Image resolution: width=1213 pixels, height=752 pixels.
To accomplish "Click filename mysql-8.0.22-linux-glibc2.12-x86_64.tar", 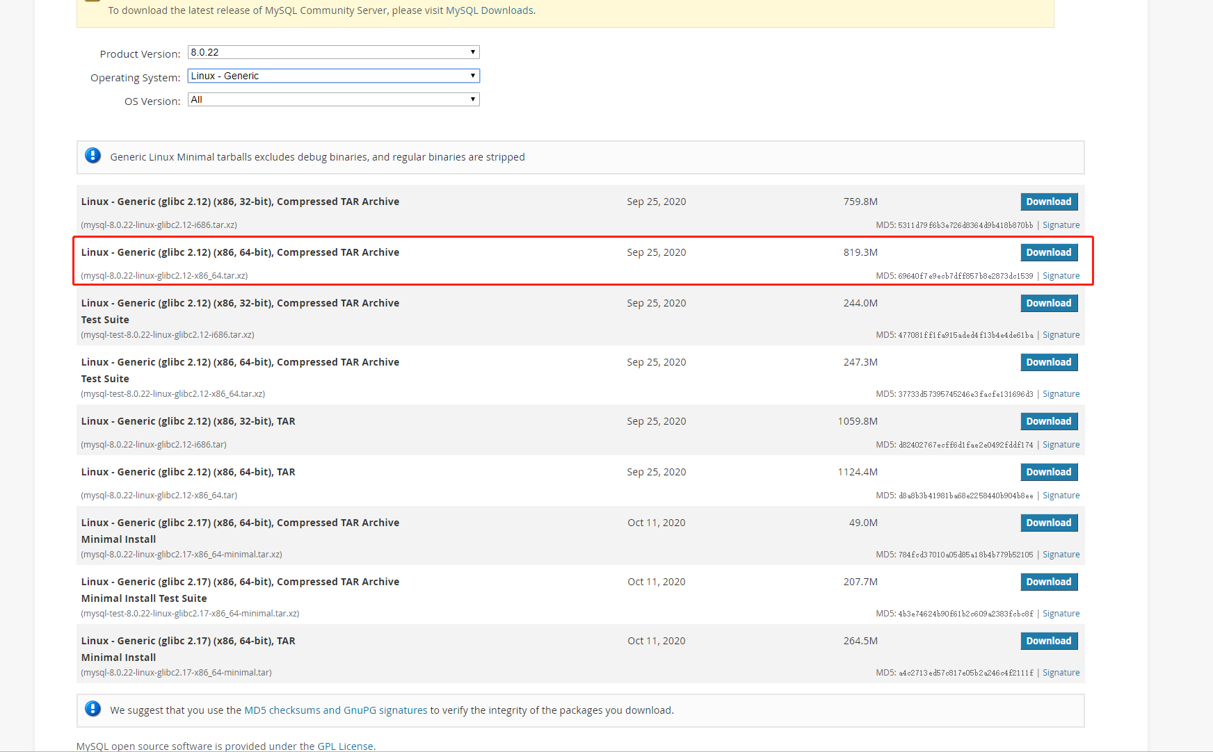I will [159, 496].
